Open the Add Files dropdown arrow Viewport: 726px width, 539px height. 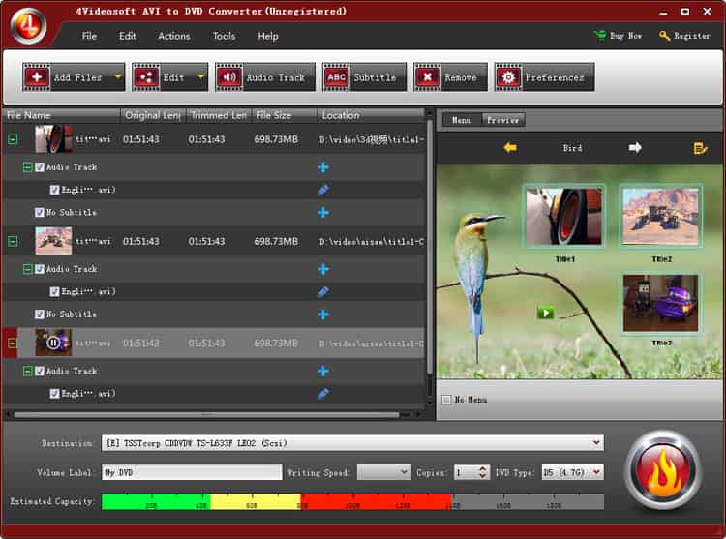pyautogui.click(x=118, y=76)
